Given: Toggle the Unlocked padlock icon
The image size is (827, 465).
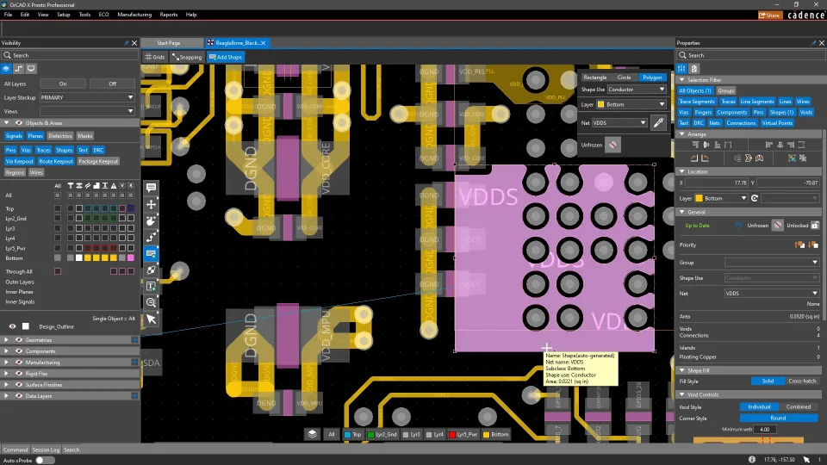Looking at the screenshot, I should 815,226.
